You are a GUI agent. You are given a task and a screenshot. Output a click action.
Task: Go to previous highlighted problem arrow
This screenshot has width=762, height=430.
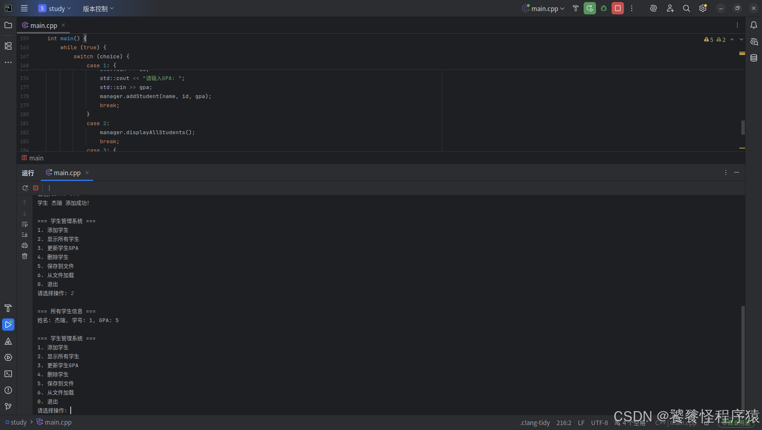tap(732, 39)
